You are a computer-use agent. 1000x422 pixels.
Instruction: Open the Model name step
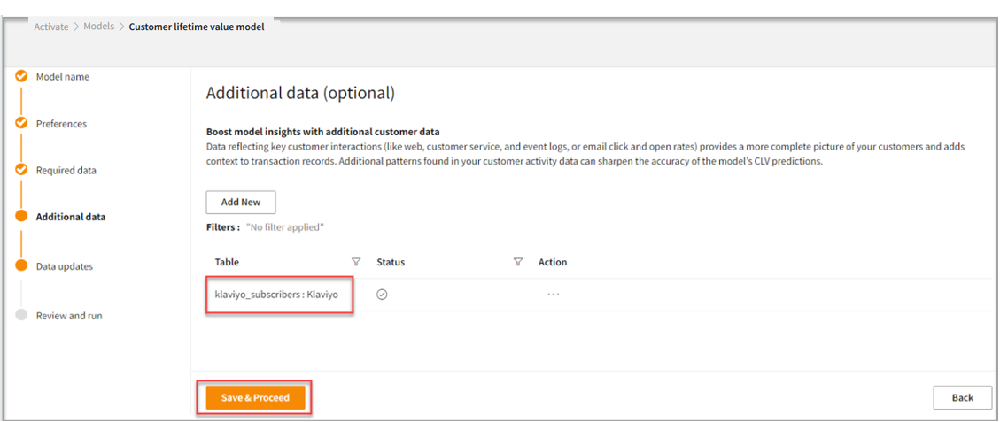(62, 77)
